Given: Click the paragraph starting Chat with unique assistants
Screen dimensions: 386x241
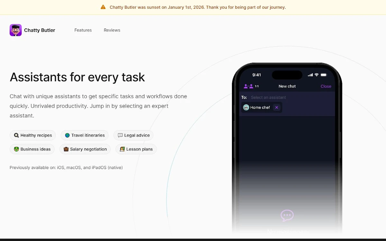Looking at the screenshot, I should 98,106.
